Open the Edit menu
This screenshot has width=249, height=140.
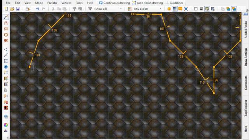click(x=17, y=3)
